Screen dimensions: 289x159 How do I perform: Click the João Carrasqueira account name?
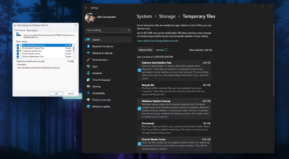pyautogui.click(x=107, y=17)
